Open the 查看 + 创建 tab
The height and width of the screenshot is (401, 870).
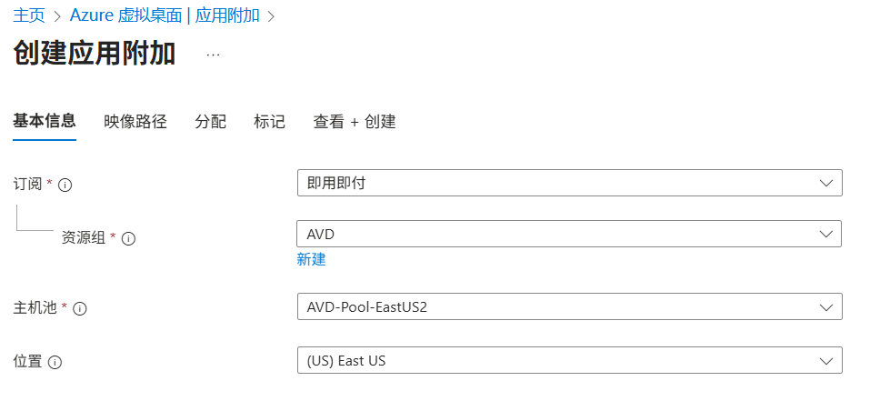(x=355, y=122)
